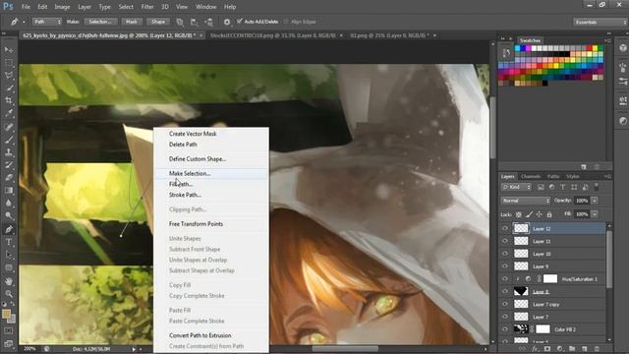Click the Path alignment icon in options bar
Screen dimensions: 629x354
(195, 22)
